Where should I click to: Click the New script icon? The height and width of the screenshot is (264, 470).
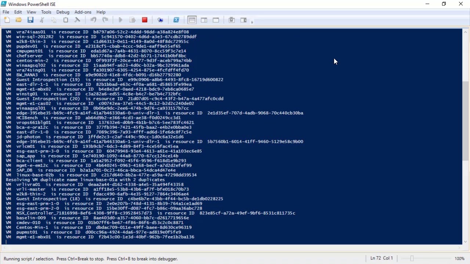(7, 20)
